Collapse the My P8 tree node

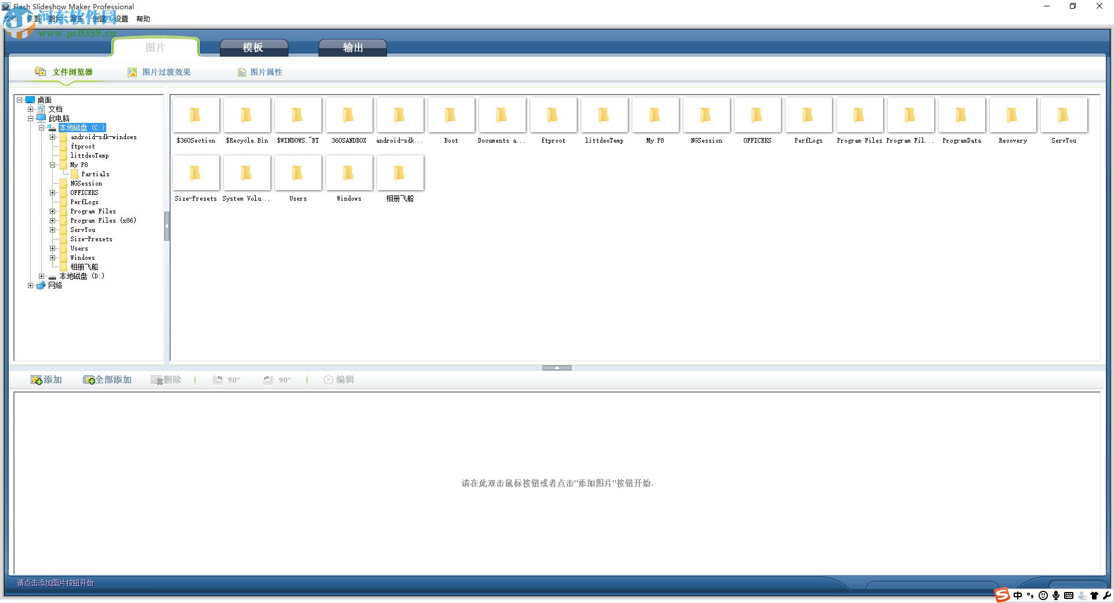point(53,165)
